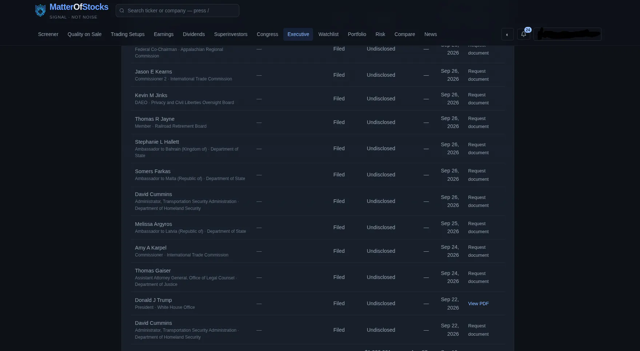Switch to the Earnings tab
This screenshot has width=640, height=351.
pos(164,34)
